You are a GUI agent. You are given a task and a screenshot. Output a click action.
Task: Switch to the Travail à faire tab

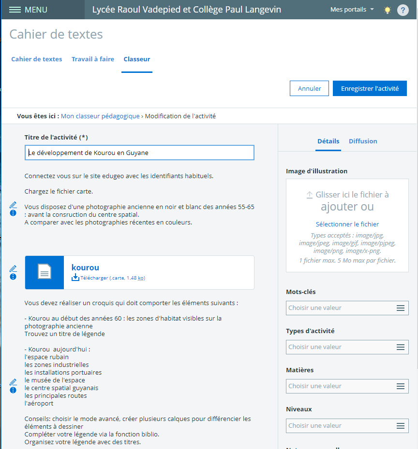(93, 59)
